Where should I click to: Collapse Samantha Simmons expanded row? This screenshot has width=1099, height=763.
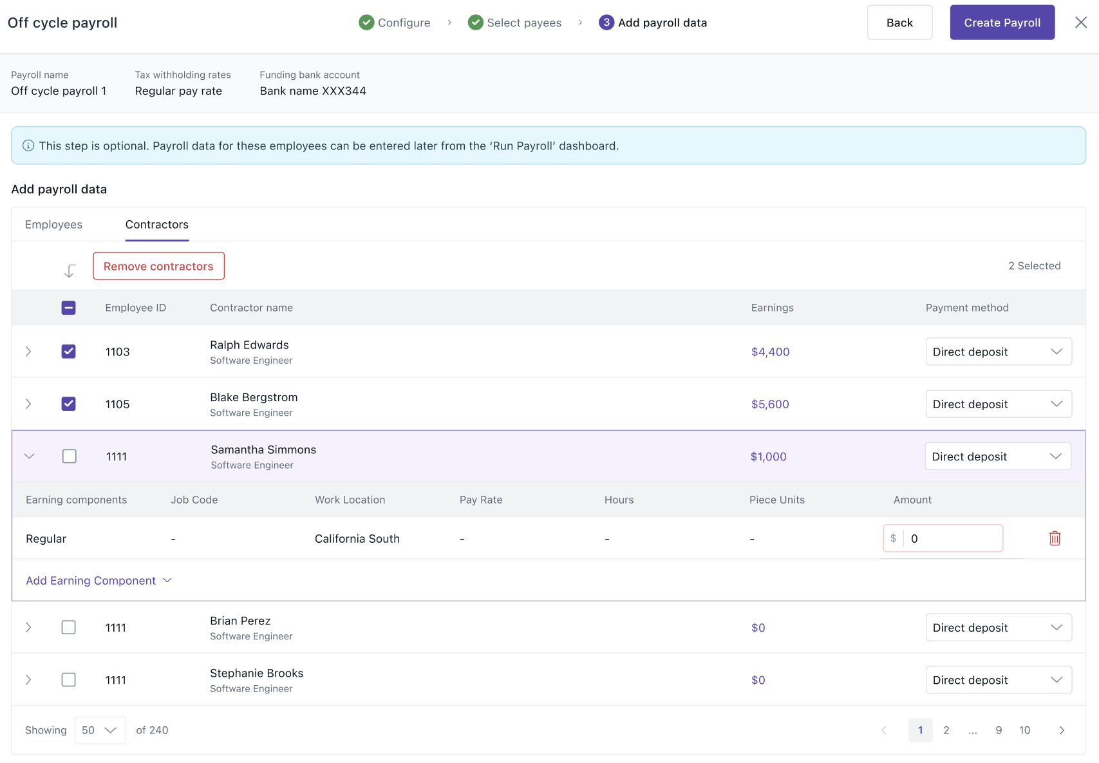click(29, 457)
